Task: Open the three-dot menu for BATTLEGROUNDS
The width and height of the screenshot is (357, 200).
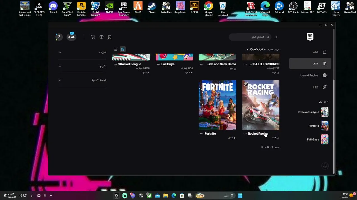Action: tap(245, 64)
